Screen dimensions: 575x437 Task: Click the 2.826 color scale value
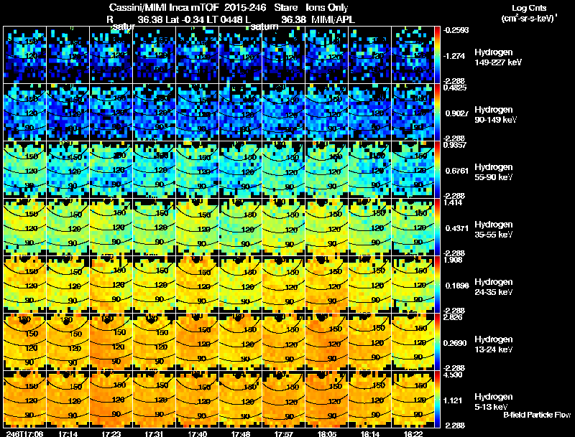pyautogui.click(x=454, y=317)
